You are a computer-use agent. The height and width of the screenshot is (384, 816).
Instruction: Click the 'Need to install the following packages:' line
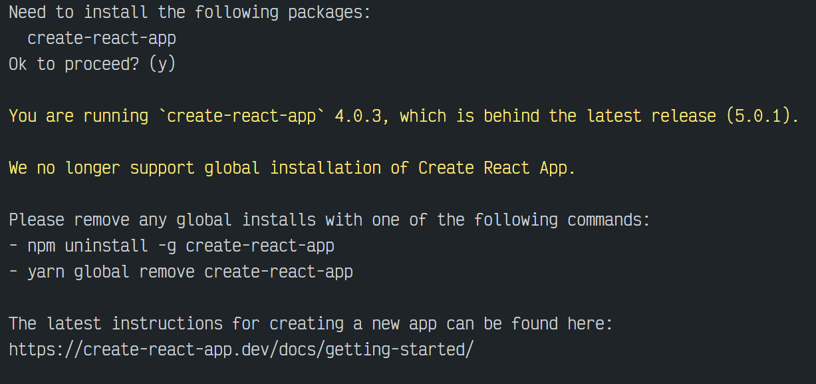point(190,13)
